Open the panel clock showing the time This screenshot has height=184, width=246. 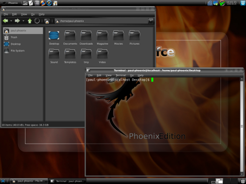[231, 3]
